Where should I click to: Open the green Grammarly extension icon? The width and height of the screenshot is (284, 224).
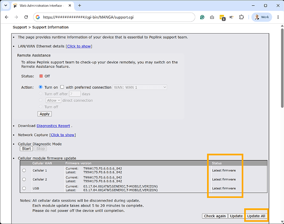202,17
